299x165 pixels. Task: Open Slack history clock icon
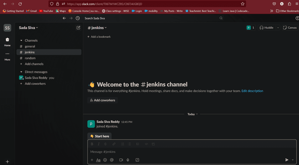coord(78,18)
